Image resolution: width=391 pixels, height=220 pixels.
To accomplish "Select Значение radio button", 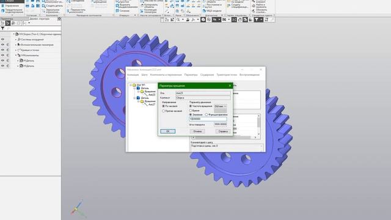I will (191, 114).
